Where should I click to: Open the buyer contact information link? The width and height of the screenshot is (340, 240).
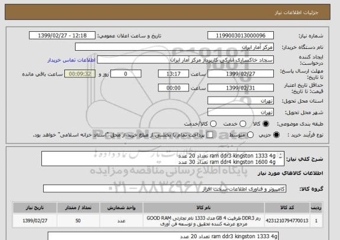[71, 60]
